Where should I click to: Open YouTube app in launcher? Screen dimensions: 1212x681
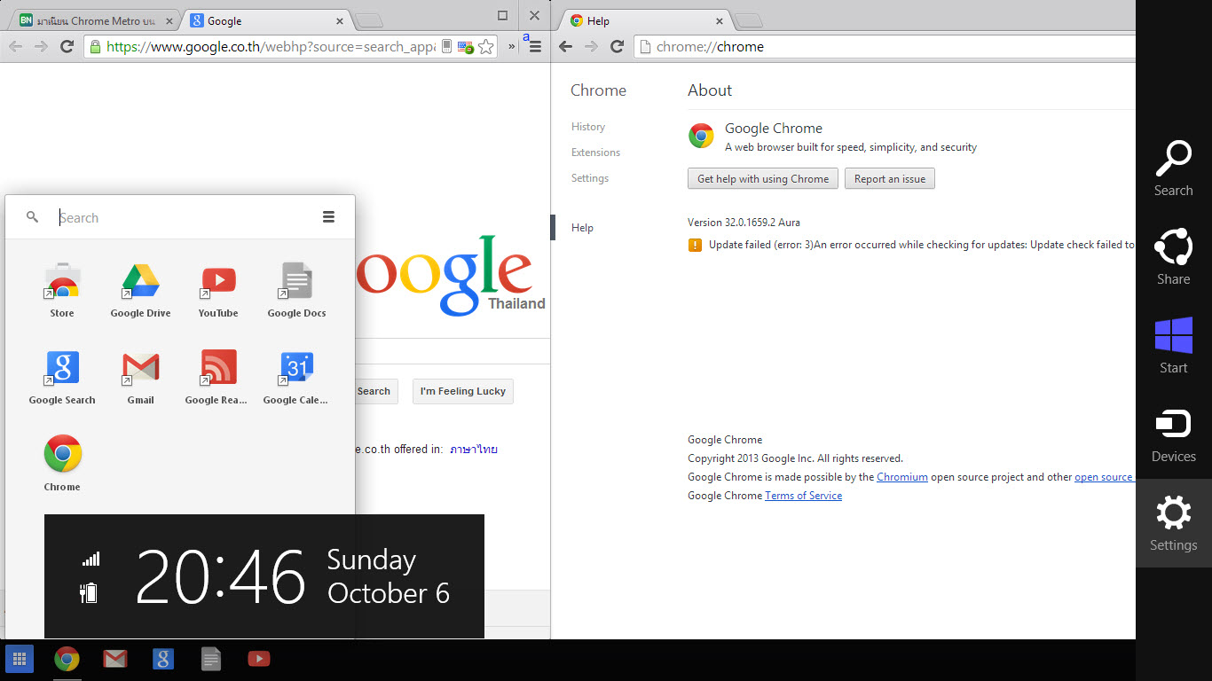pos(218,290)
